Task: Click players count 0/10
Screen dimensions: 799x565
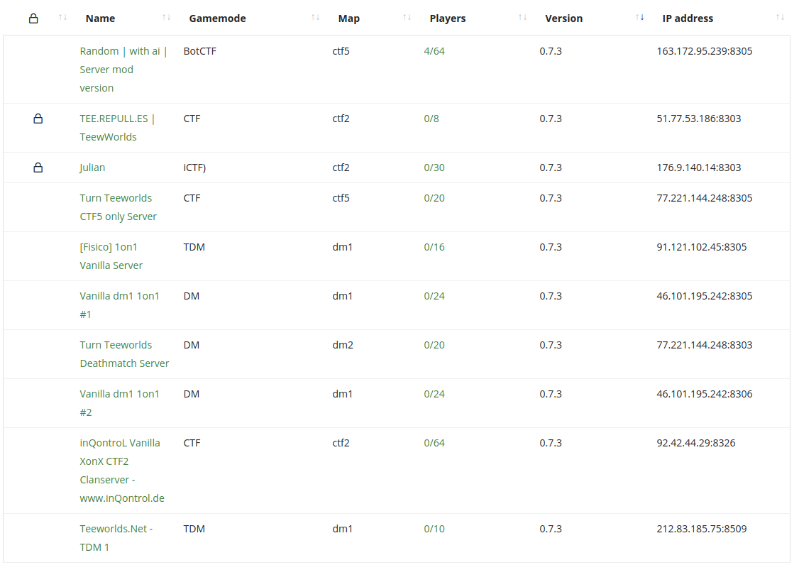Action: coord(434,529)
